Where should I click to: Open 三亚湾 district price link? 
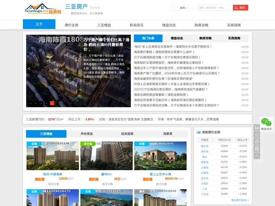[204, 194]
